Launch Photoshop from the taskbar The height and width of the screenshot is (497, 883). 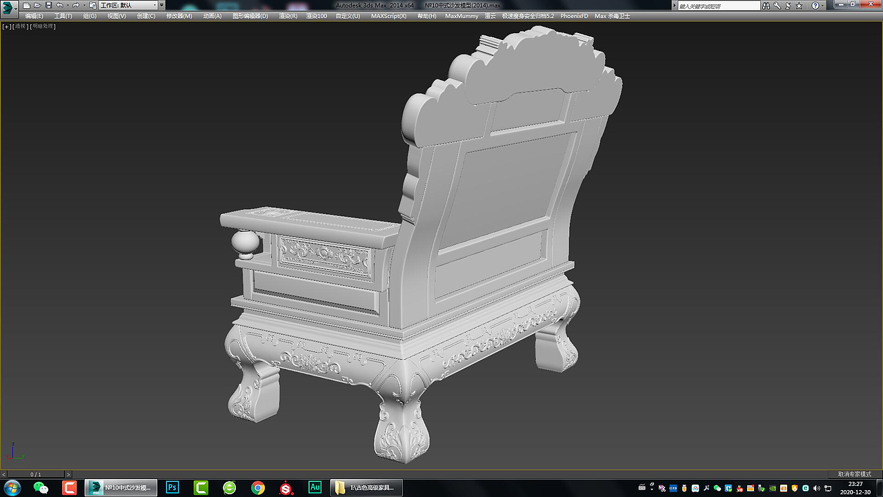tap(172, 488)
